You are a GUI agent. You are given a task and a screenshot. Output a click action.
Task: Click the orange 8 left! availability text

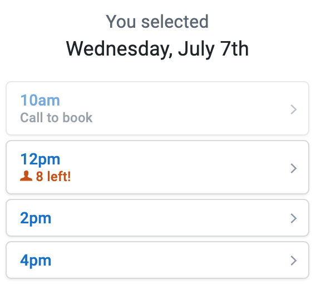click(x=53, y=177)
